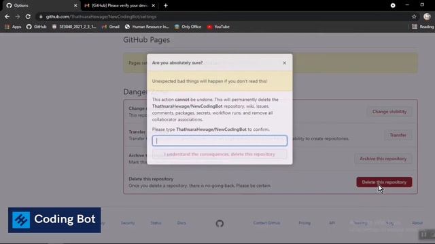Open a new tab with the plus icon
Image resolution: width=435 pixels, height=244 pixels.
[x=166, y=5]
